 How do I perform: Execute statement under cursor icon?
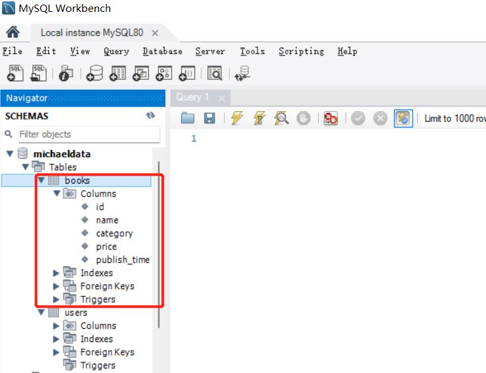pos(259,118)
